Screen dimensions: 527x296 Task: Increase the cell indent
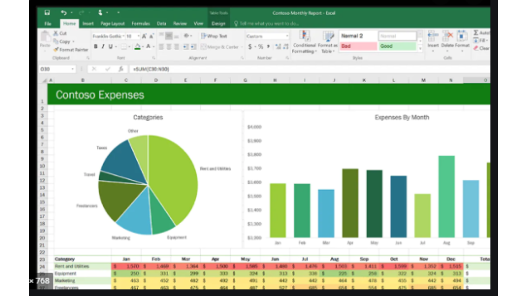click(x=194, y=47)
